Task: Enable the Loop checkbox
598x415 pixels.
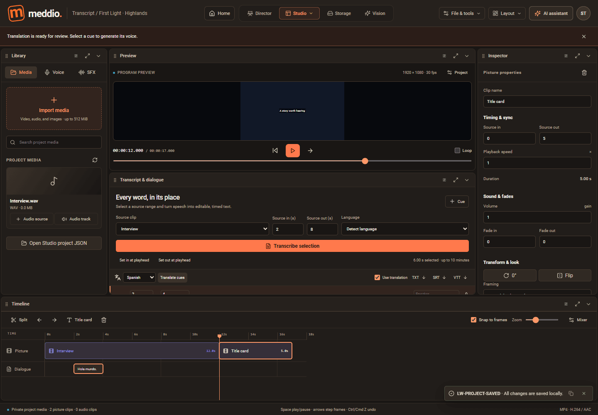Action: [457, 151]
